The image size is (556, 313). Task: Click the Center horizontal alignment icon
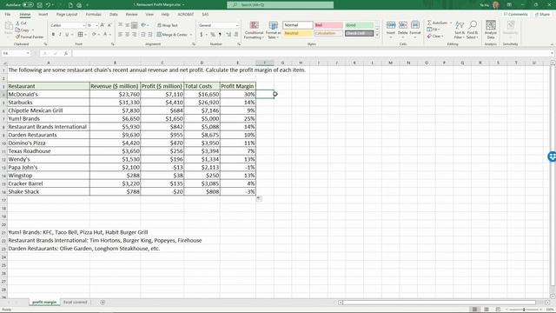[x=127, y=35]
